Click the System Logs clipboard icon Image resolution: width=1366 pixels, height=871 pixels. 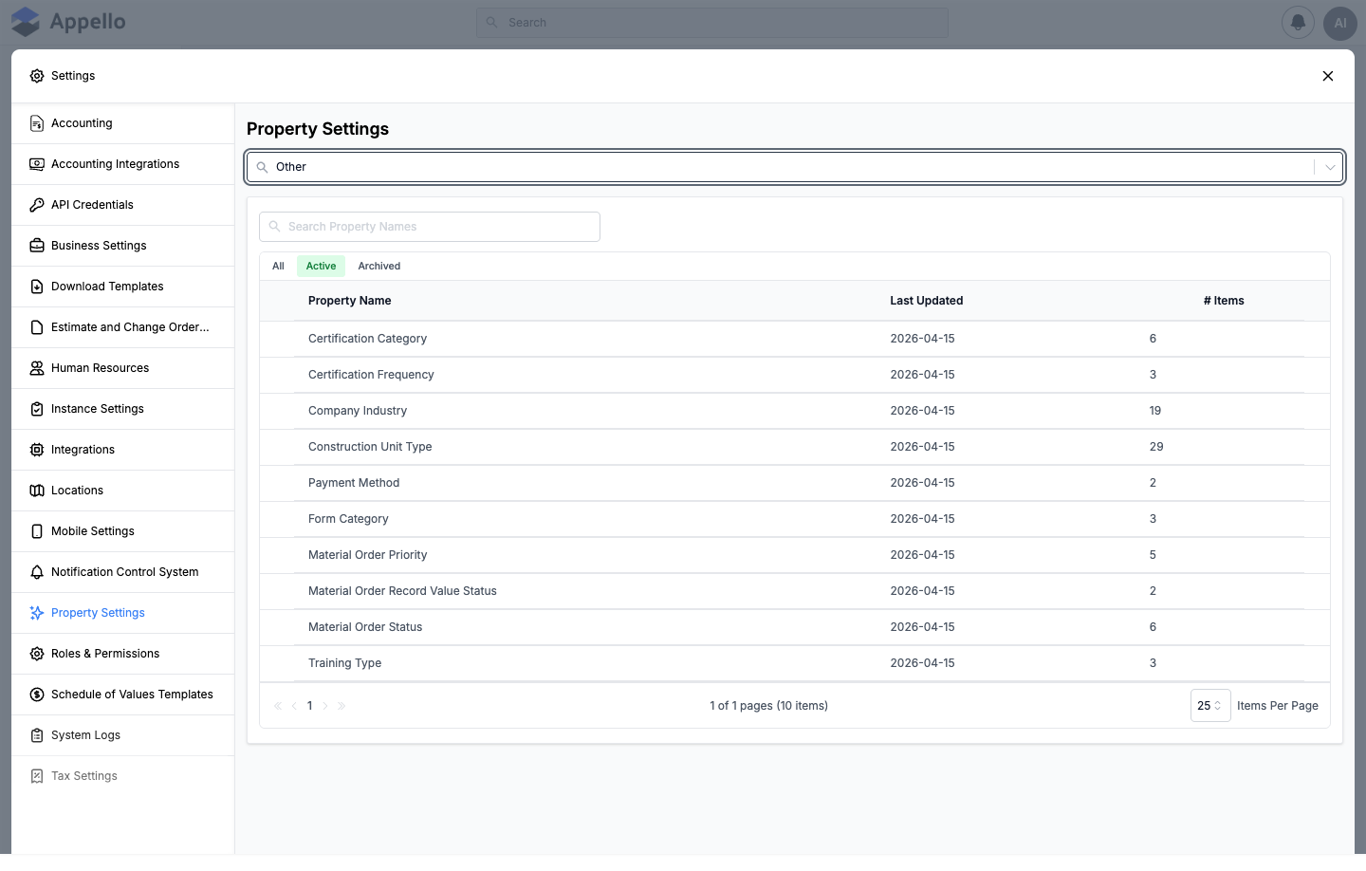(x=37, y=735)
